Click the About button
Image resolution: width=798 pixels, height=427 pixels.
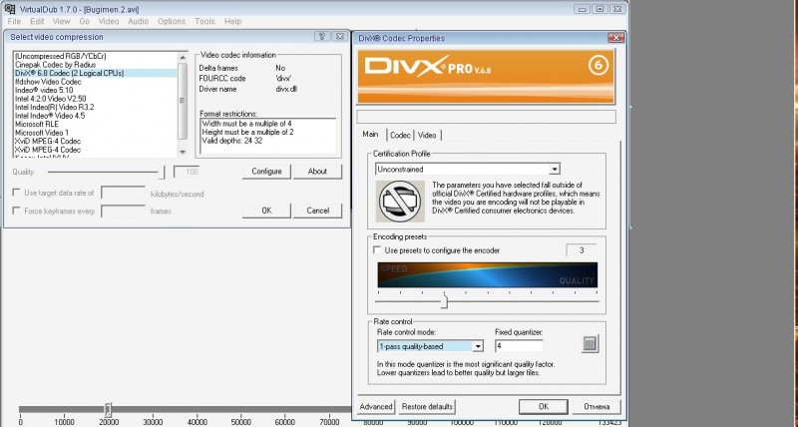click(x=317, y=172)
